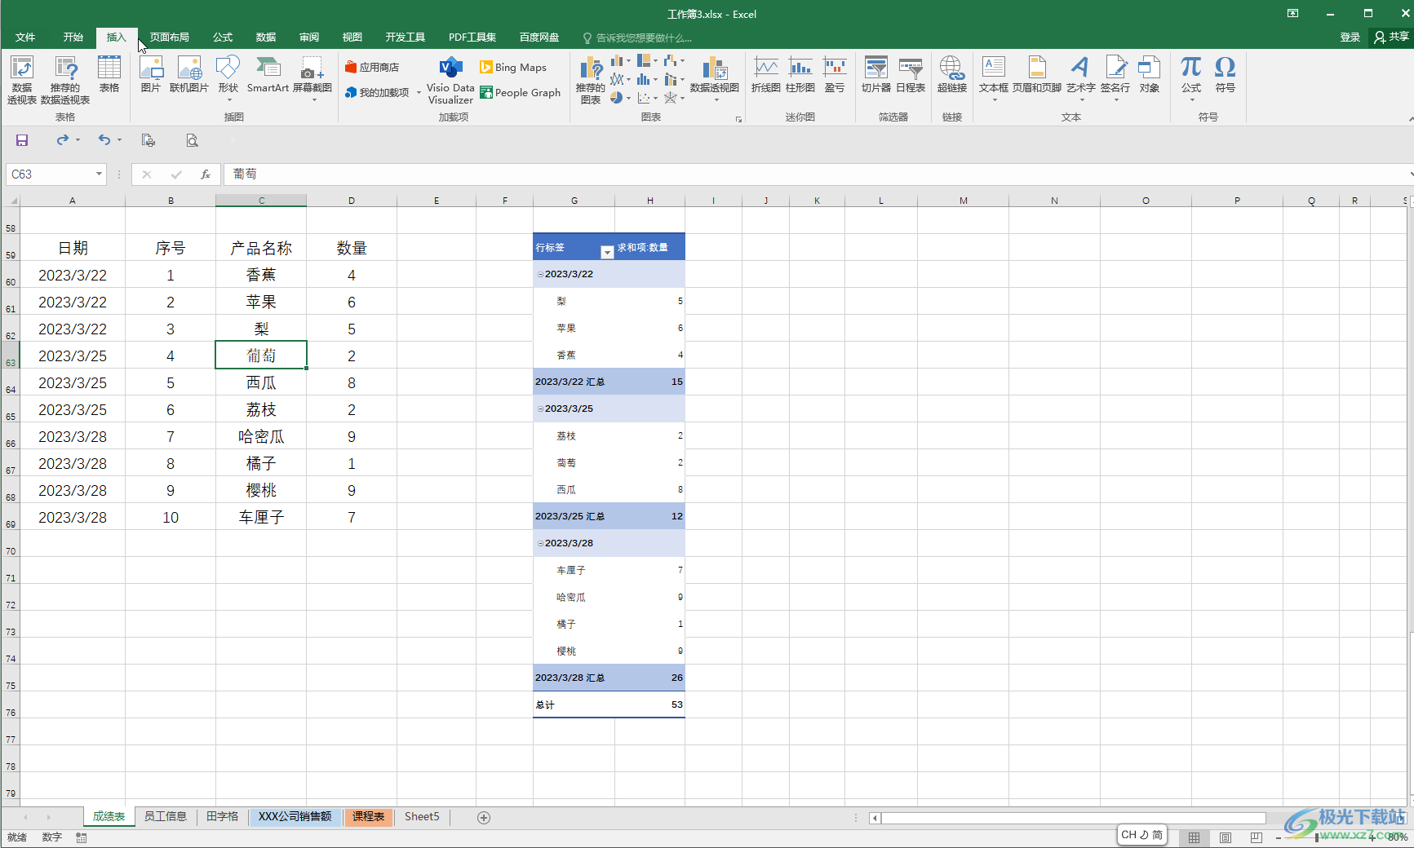1414x848 pixels.
Task: Insert a Picture (图片)
Action: coord(151,74)
